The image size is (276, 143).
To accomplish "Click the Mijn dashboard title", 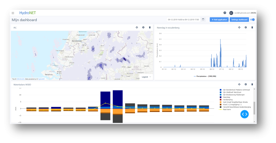I will click(x=24, y=20).
